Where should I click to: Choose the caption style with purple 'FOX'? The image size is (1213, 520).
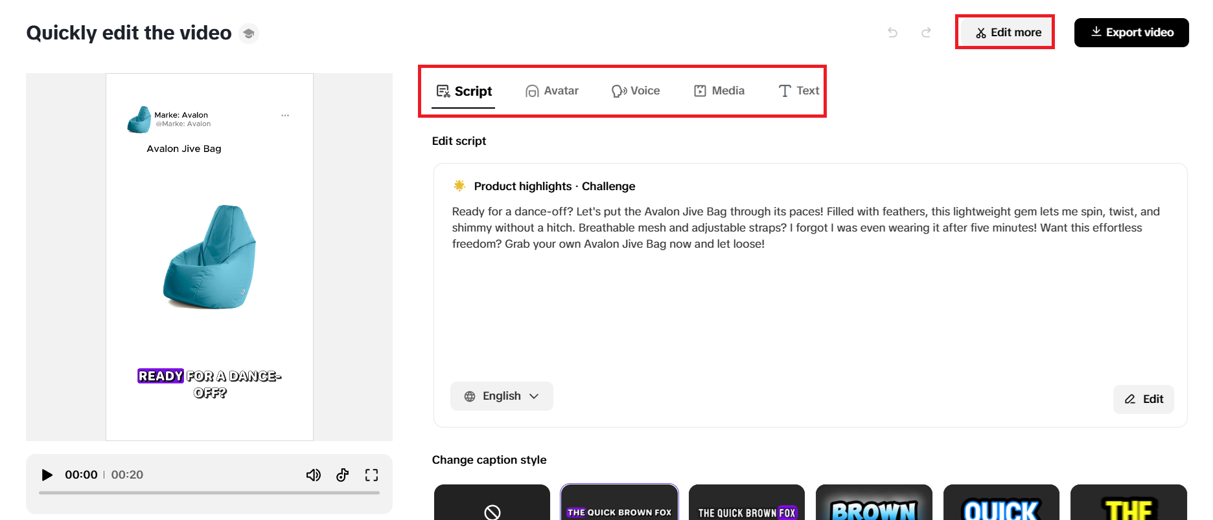[x=746, y=503]
